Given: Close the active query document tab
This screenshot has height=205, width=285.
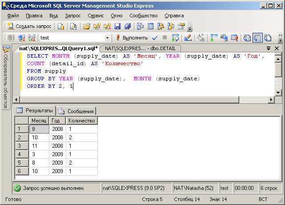Looking at the screenshot, I should point(277,48).
